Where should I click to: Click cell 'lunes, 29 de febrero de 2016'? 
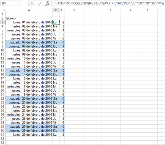coord(29,135)
